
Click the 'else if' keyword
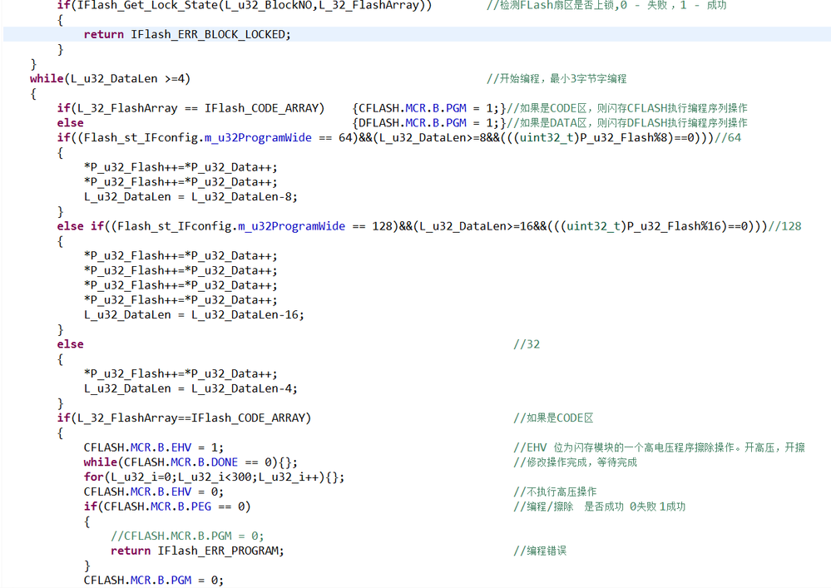(81, 227)
